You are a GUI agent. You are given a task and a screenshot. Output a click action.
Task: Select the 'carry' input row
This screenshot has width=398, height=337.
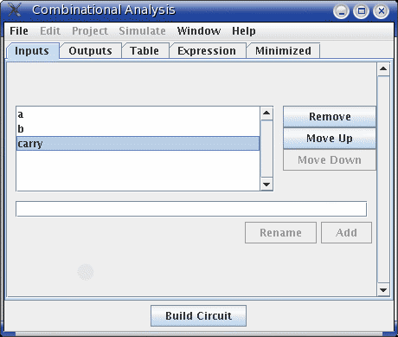[138, 144]
